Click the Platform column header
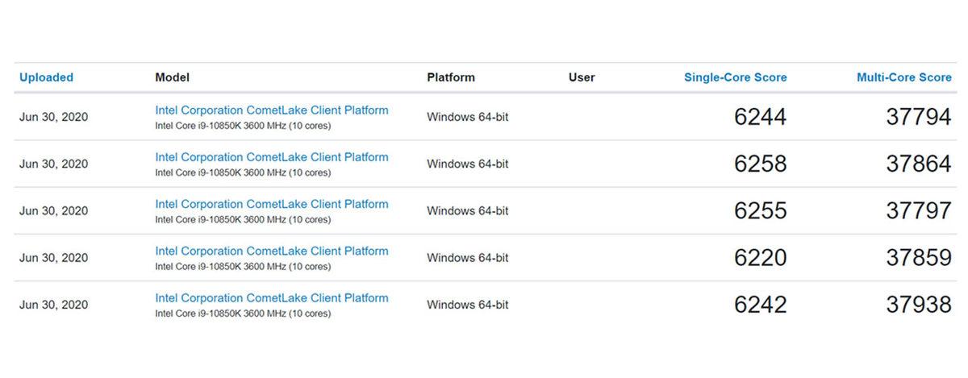The height and width of the screenshot is (378, 968). [451, 77]
